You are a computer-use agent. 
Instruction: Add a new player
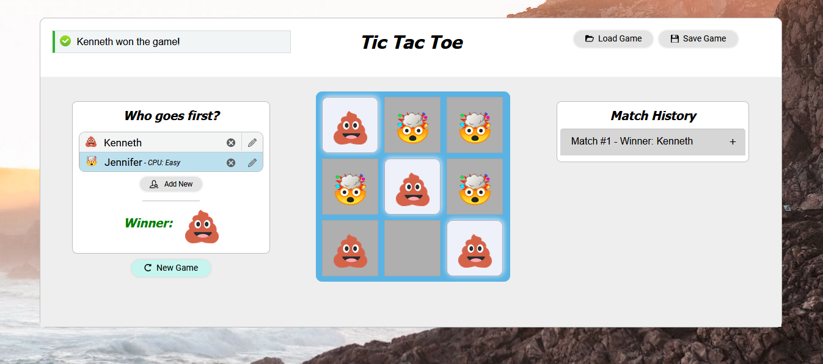[171, 184]
